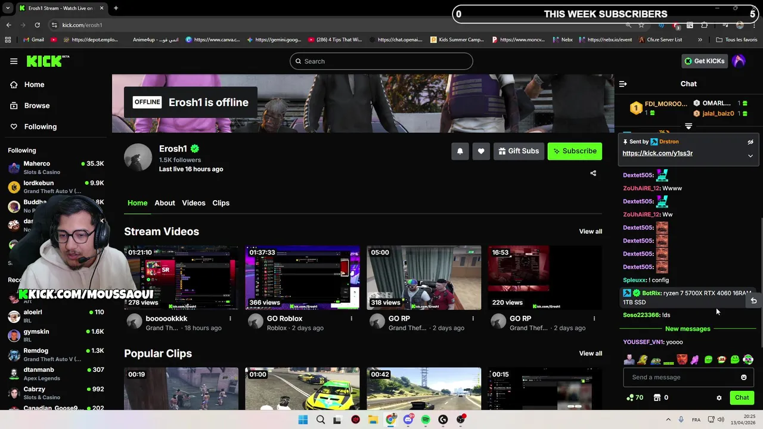Image resolution: width=763 pixels, height=429 pixels.
Task: Click the Search field on Kick
Action: (x=381, y=61)
